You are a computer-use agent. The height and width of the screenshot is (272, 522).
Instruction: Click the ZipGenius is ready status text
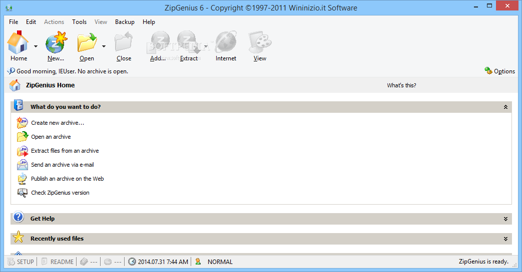483,262
